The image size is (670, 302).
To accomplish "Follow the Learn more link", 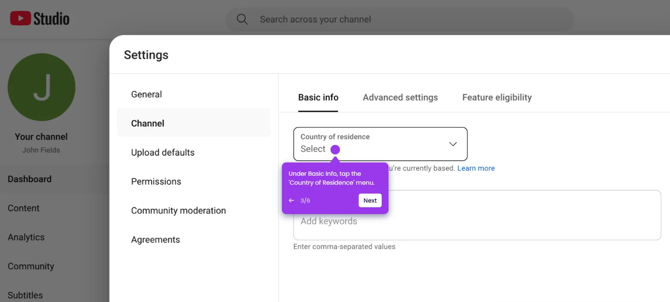I will click(x=476, y=168).
